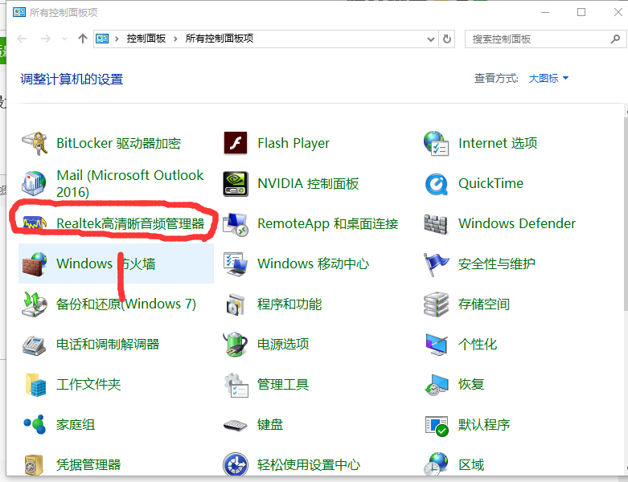Open the RemoteApp 和桌面连接 icon
The image size is (628, 482).
(236, 224)
